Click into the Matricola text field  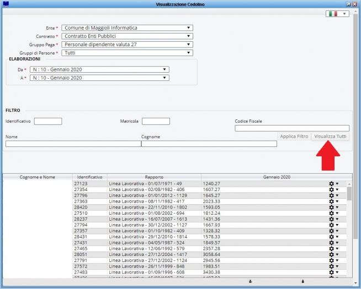point(156,121)
